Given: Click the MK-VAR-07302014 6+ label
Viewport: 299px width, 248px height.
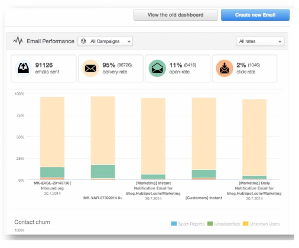Looking at the screenshot, I should [103, 198].
